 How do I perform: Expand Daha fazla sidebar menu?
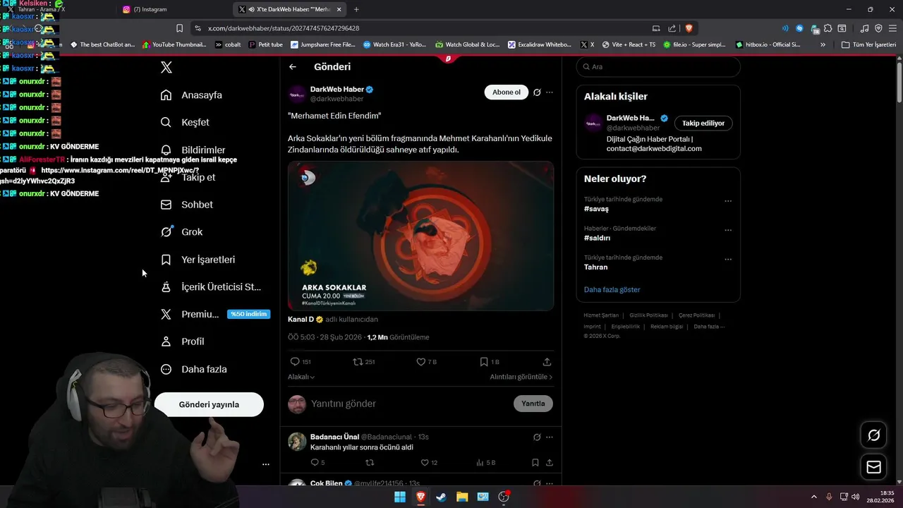pyautogui.click(x=193, y=369)
